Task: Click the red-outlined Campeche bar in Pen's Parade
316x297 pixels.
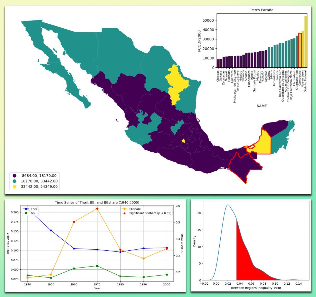Action: pos(300,50)
